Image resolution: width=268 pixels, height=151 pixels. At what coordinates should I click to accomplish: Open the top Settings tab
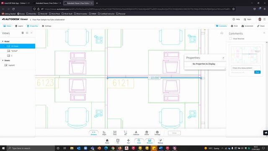click(46, 26)
